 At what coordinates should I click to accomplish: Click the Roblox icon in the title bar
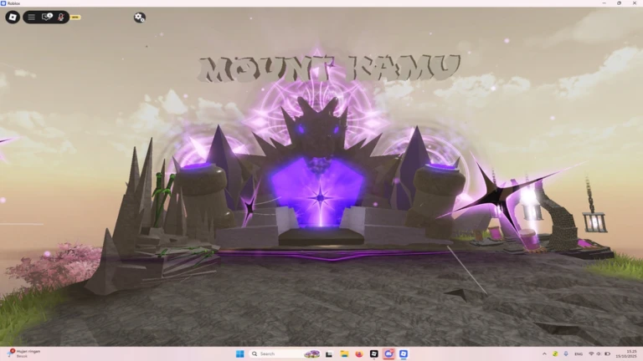pos(3,3)
